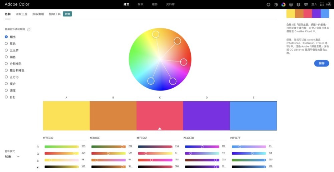Select 類比 harmony rule
This screenshot has height=172, width=334.
10,37
